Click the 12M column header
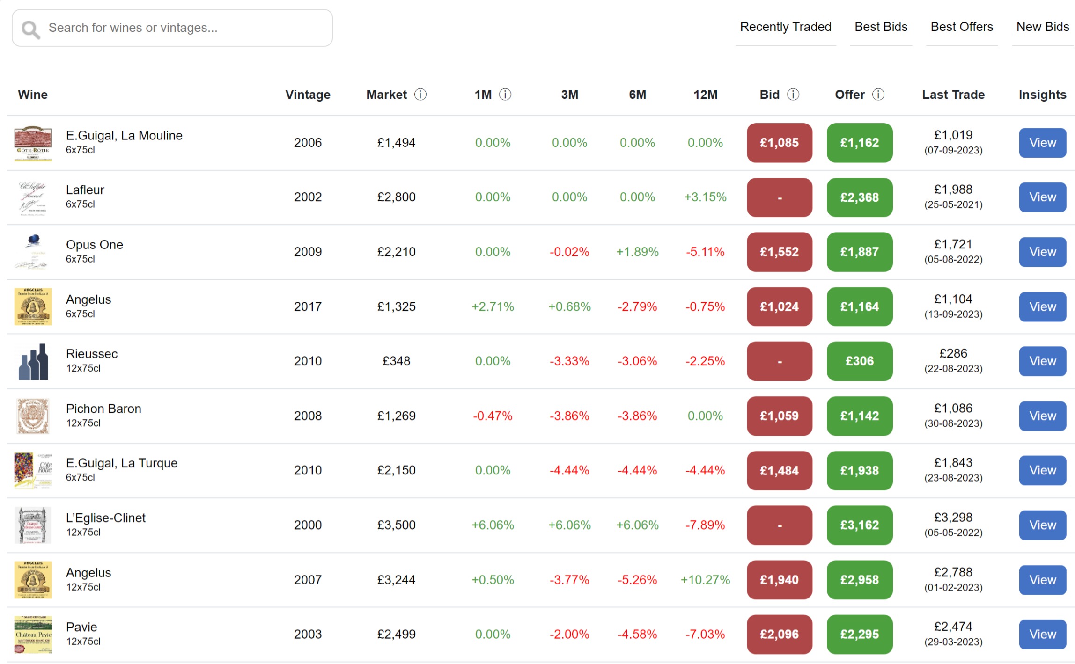Image resolution: width=1075 pixels, height=664 pixels. [705, 95]
